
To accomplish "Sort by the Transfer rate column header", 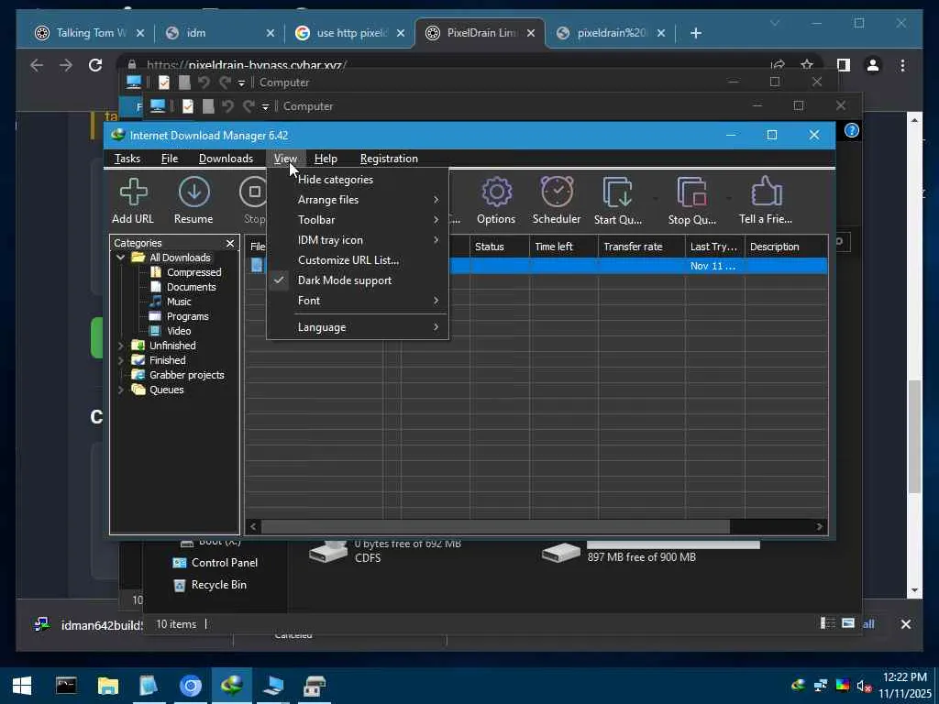I will [x=641, y=247].
